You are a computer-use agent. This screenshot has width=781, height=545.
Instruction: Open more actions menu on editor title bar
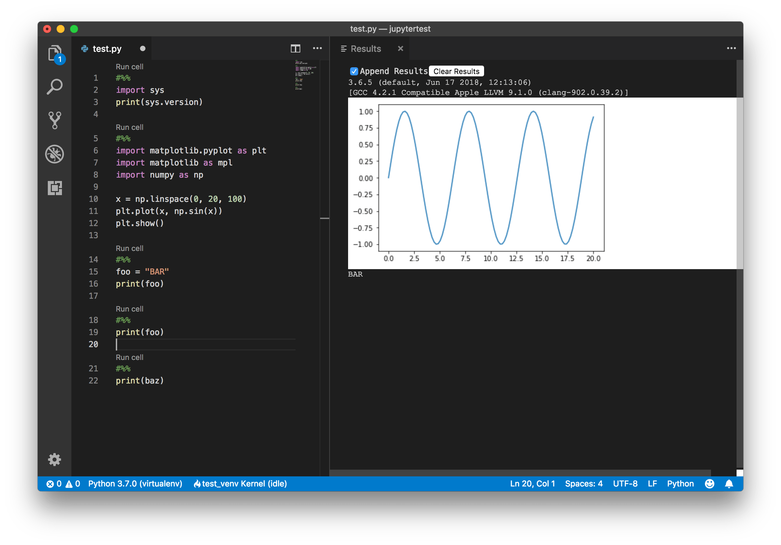317,49
